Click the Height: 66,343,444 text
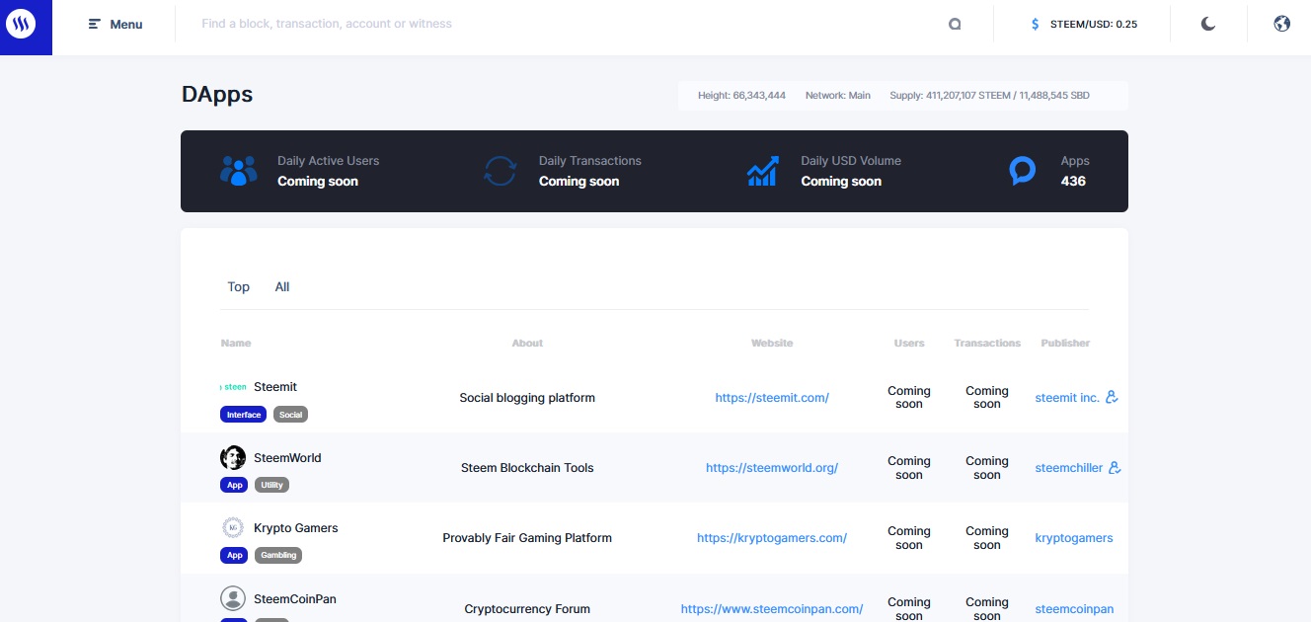 click(x=741, y=96)
